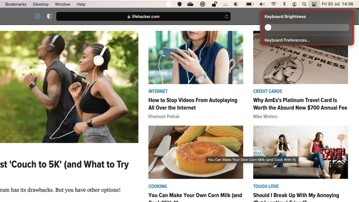Open the Wi-Fi status menu
The image size is (359, 202).
pyautogui.click(x=274, y=4)
